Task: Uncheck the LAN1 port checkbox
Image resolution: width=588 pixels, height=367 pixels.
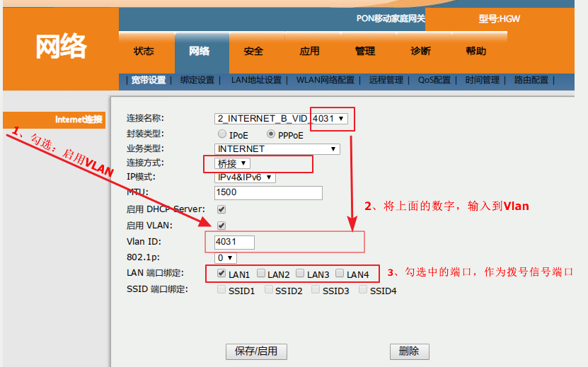Action: click(221, 273)
